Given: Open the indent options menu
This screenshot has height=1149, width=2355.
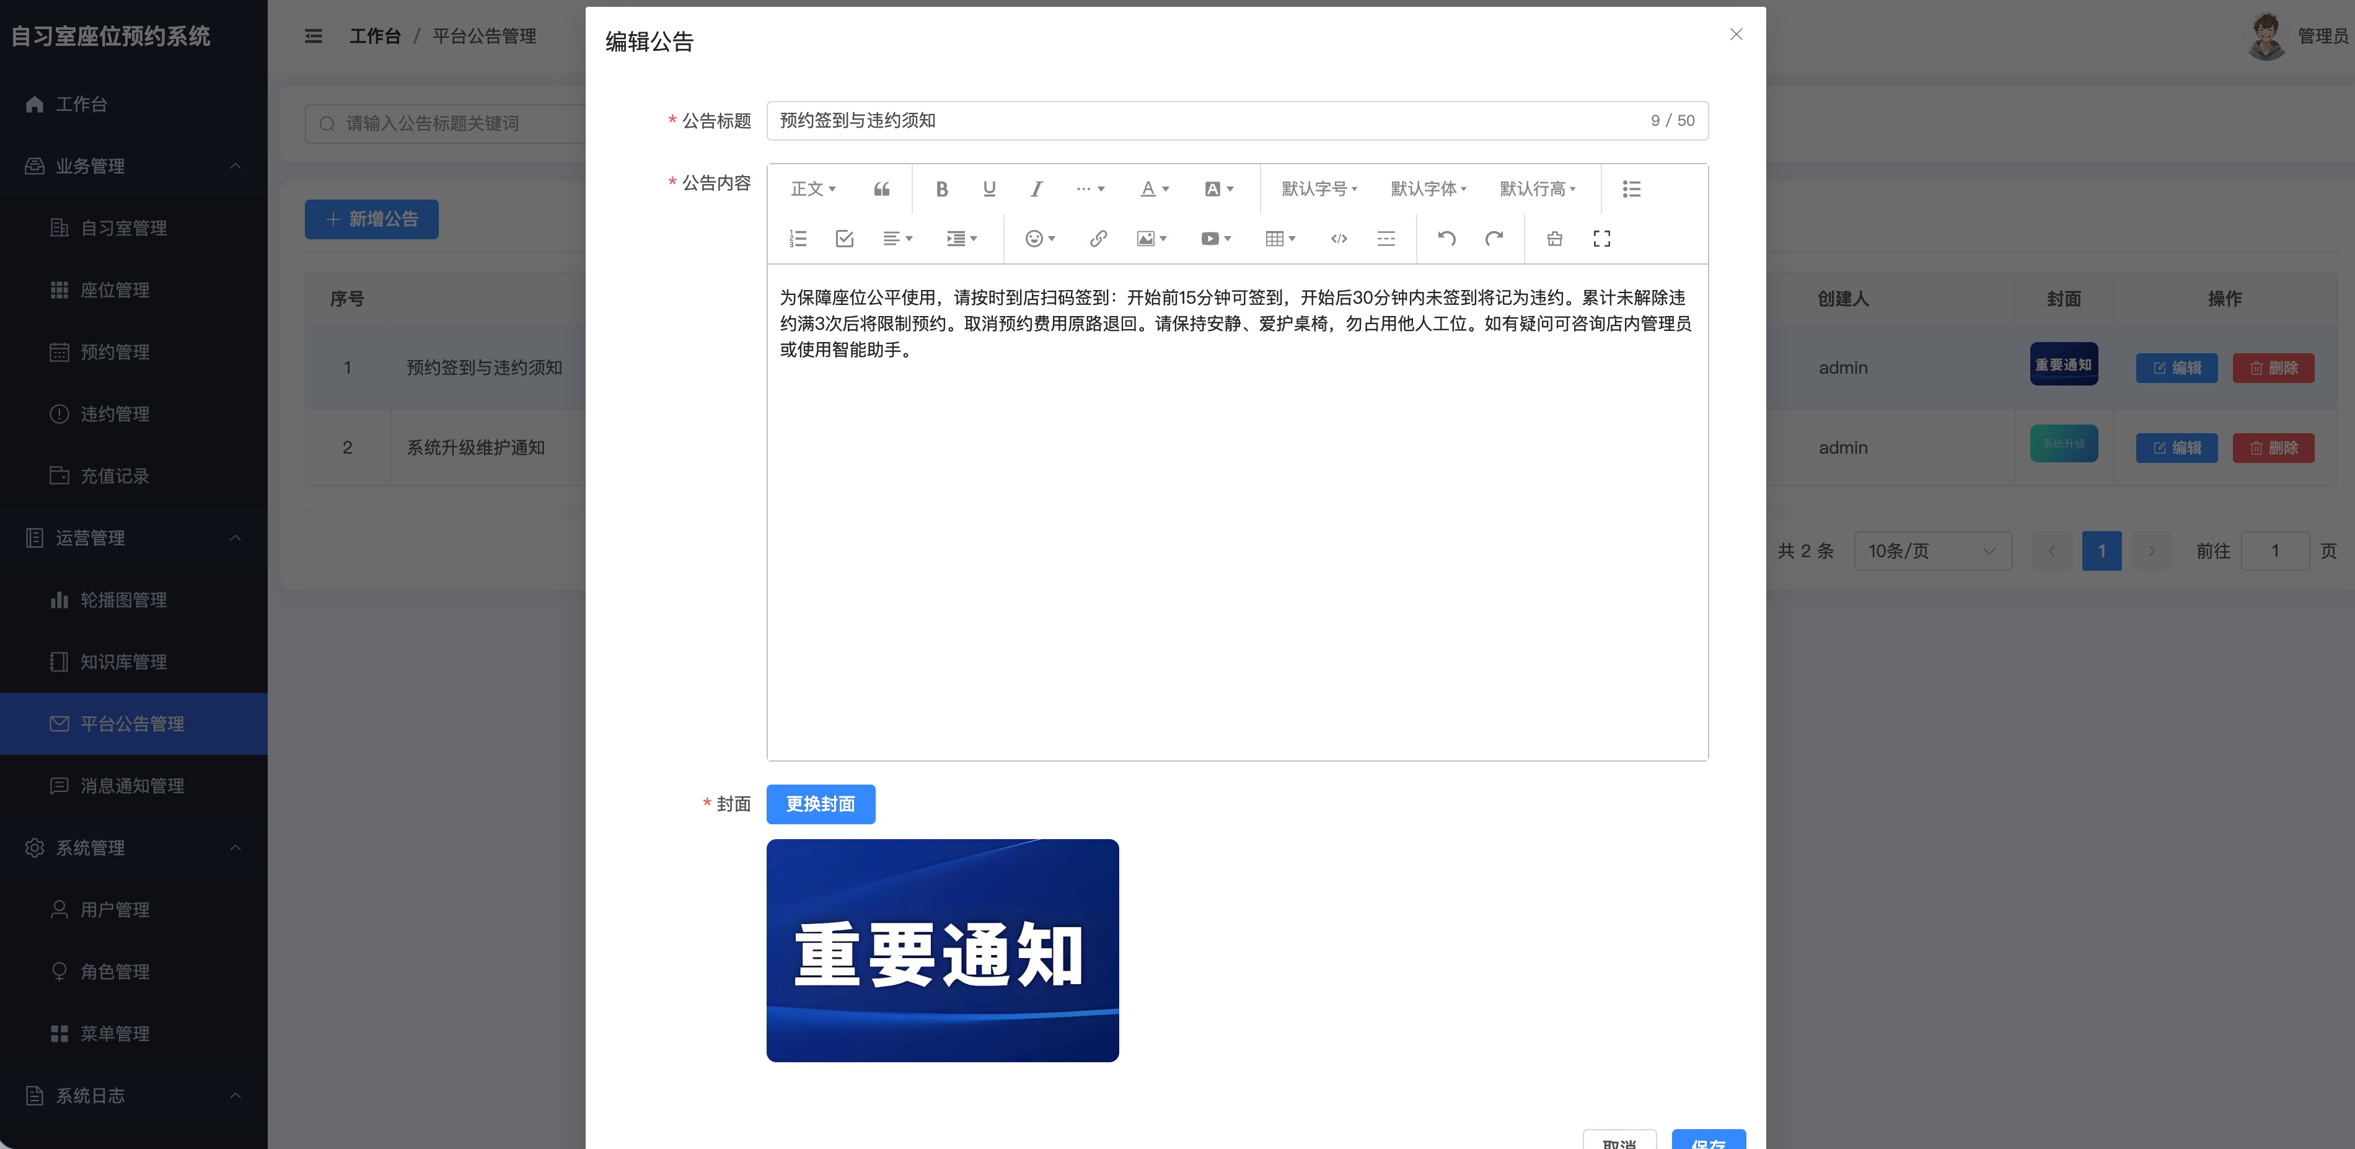Looking at the screenshot, I should [x=962, y=239].
